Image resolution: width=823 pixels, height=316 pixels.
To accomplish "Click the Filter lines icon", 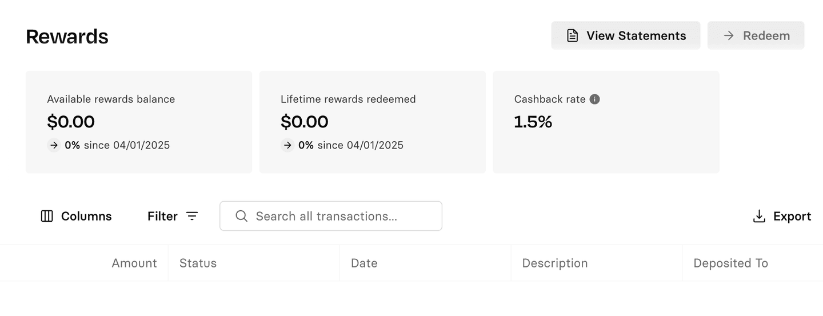I will coord(192,216).
